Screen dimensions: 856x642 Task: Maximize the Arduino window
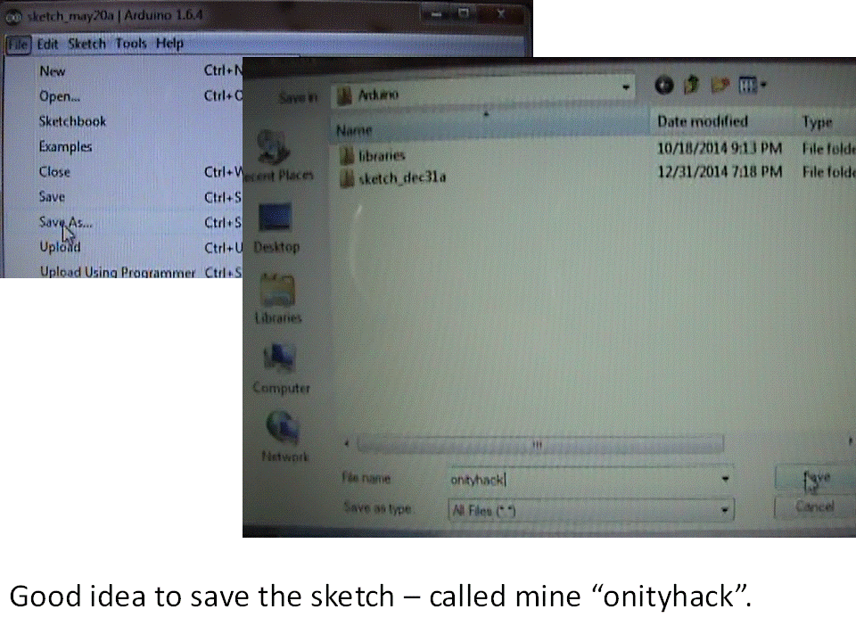[464, 13]
